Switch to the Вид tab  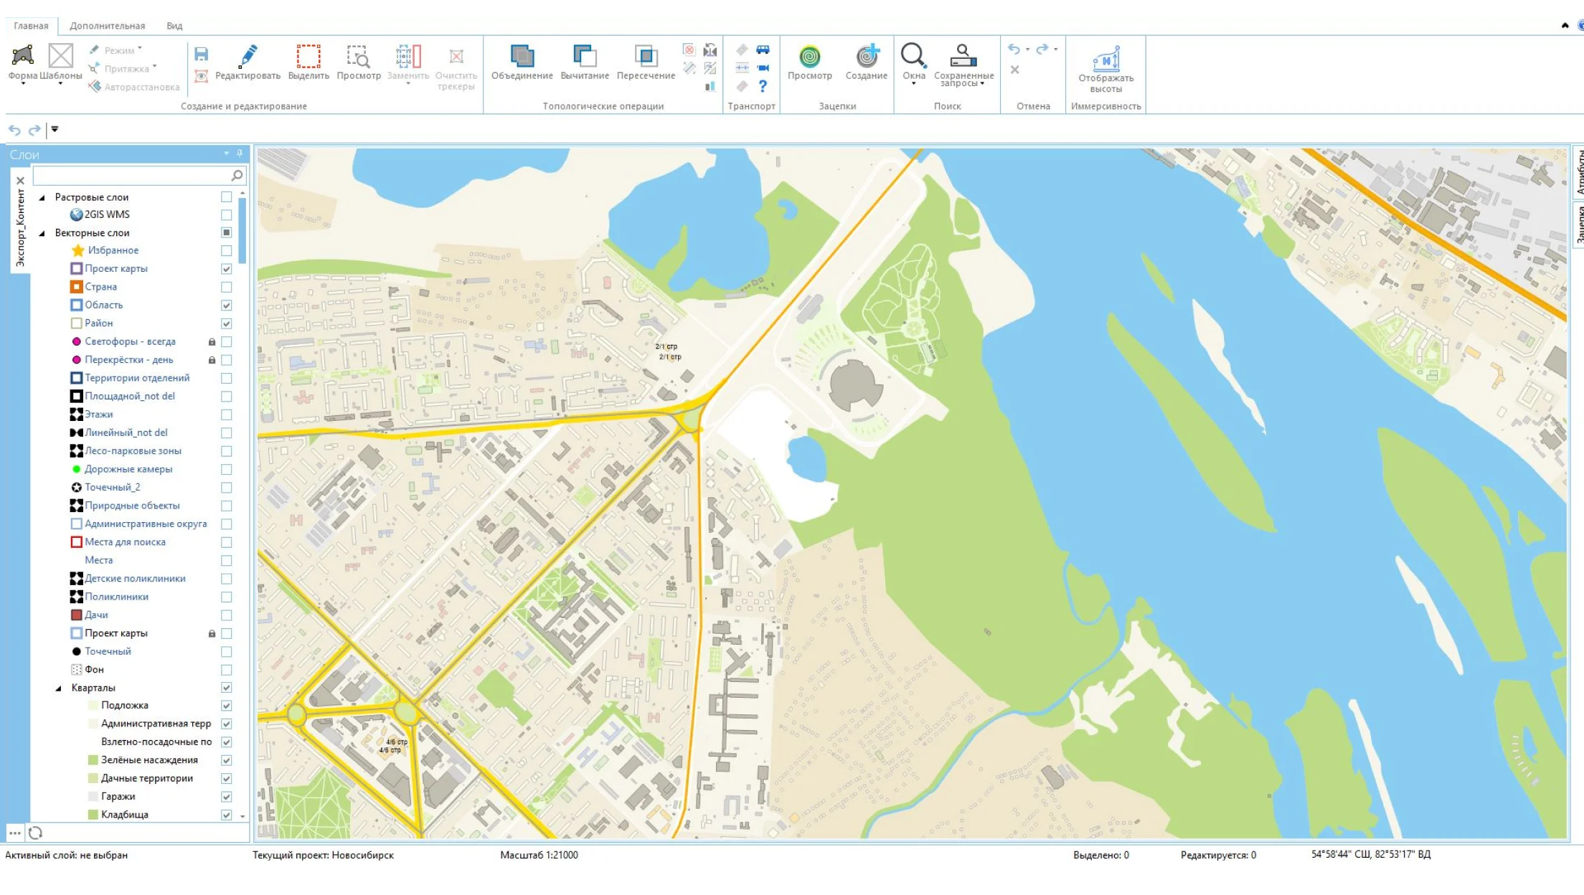[174, 26]
